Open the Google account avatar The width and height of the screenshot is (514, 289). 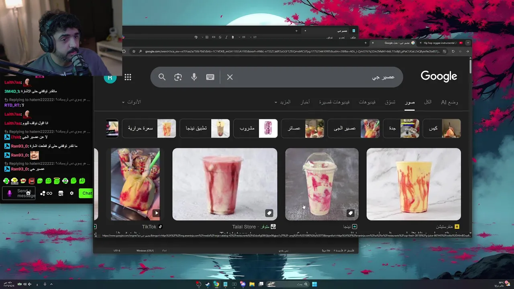(x=110, y=78)
